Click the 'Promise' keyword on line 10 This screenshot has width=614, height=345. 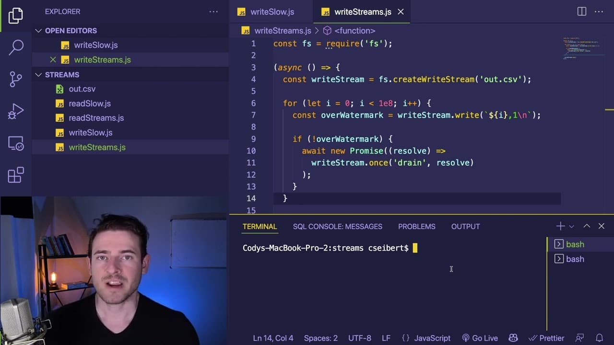click(366, 151)
